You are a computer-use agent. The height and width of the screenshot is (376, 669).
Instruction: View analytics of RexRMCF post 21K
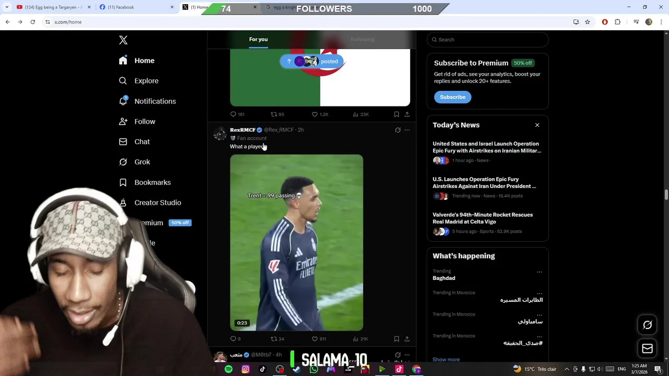361,339
